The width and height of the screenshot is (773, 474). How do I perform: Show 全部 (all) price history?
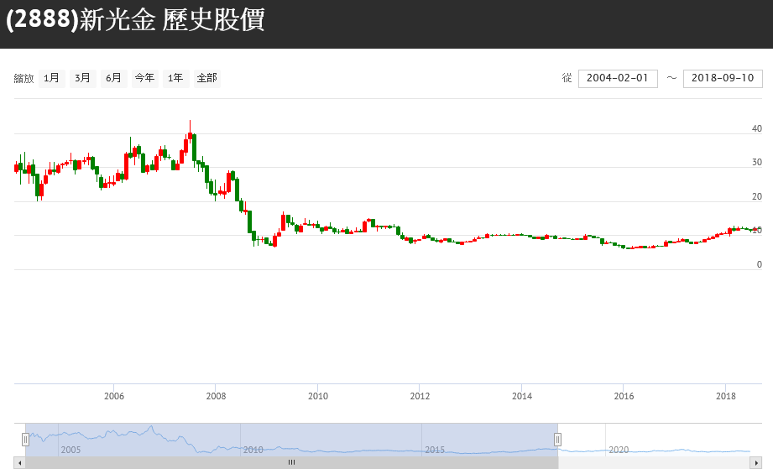[x=207, y=78]
